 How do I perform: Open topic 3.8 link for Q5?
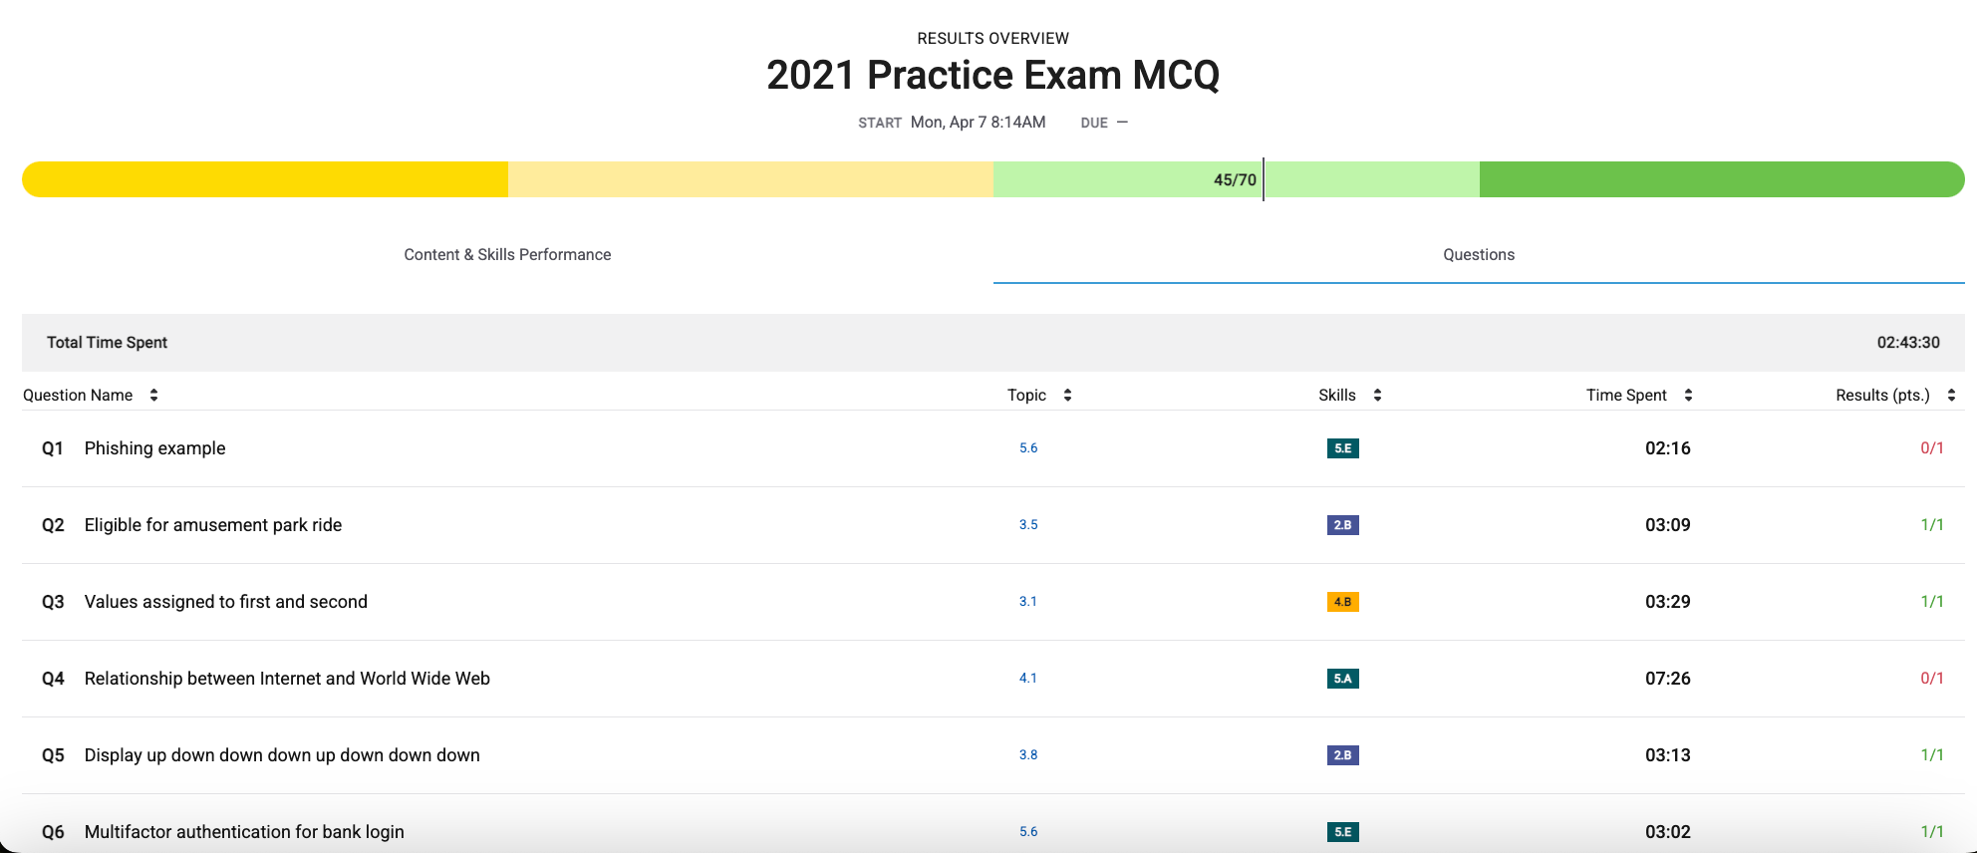pos(1028,755)
